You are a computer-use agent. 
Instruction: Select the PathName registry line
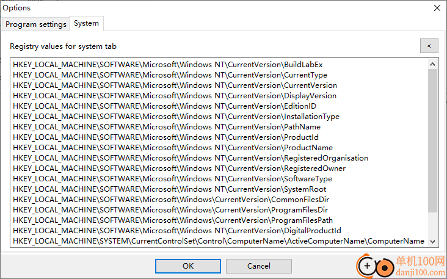tap(167, 127)
